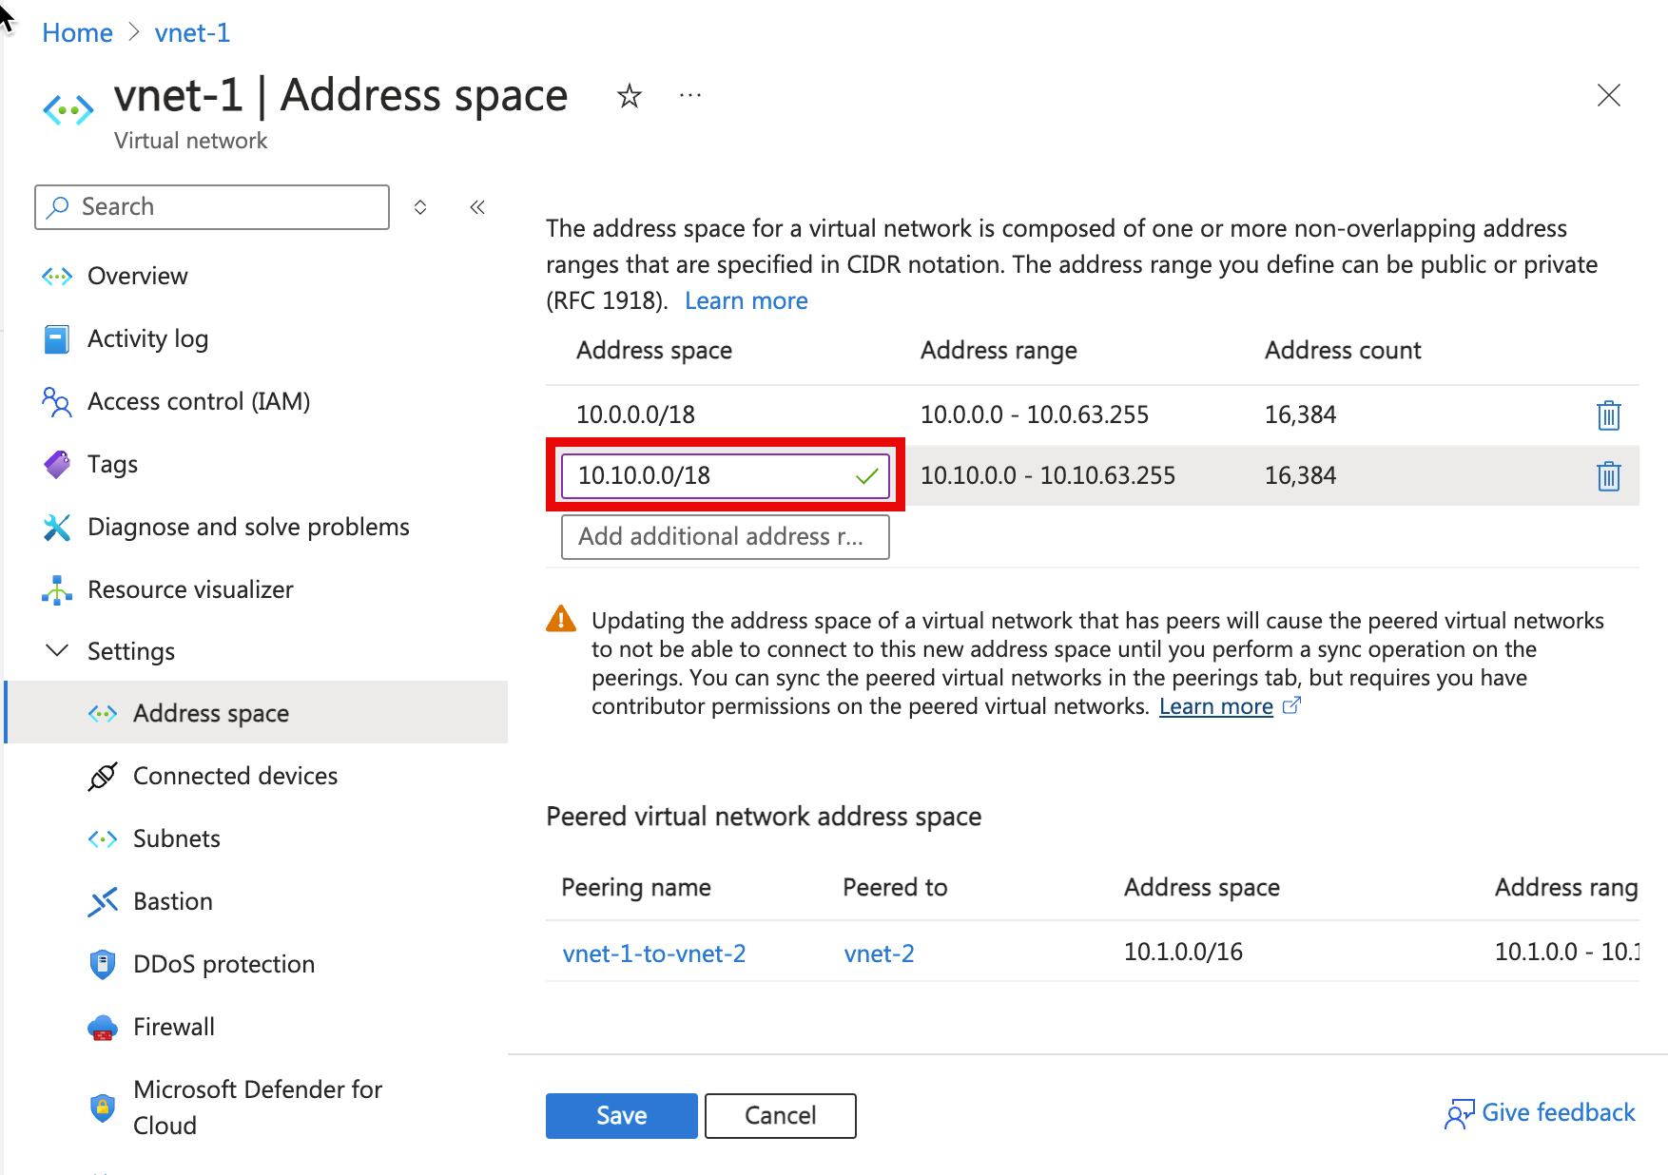Open the Activity log
The width and height of the screenshot is (1668, 1175).
[147, 338]
